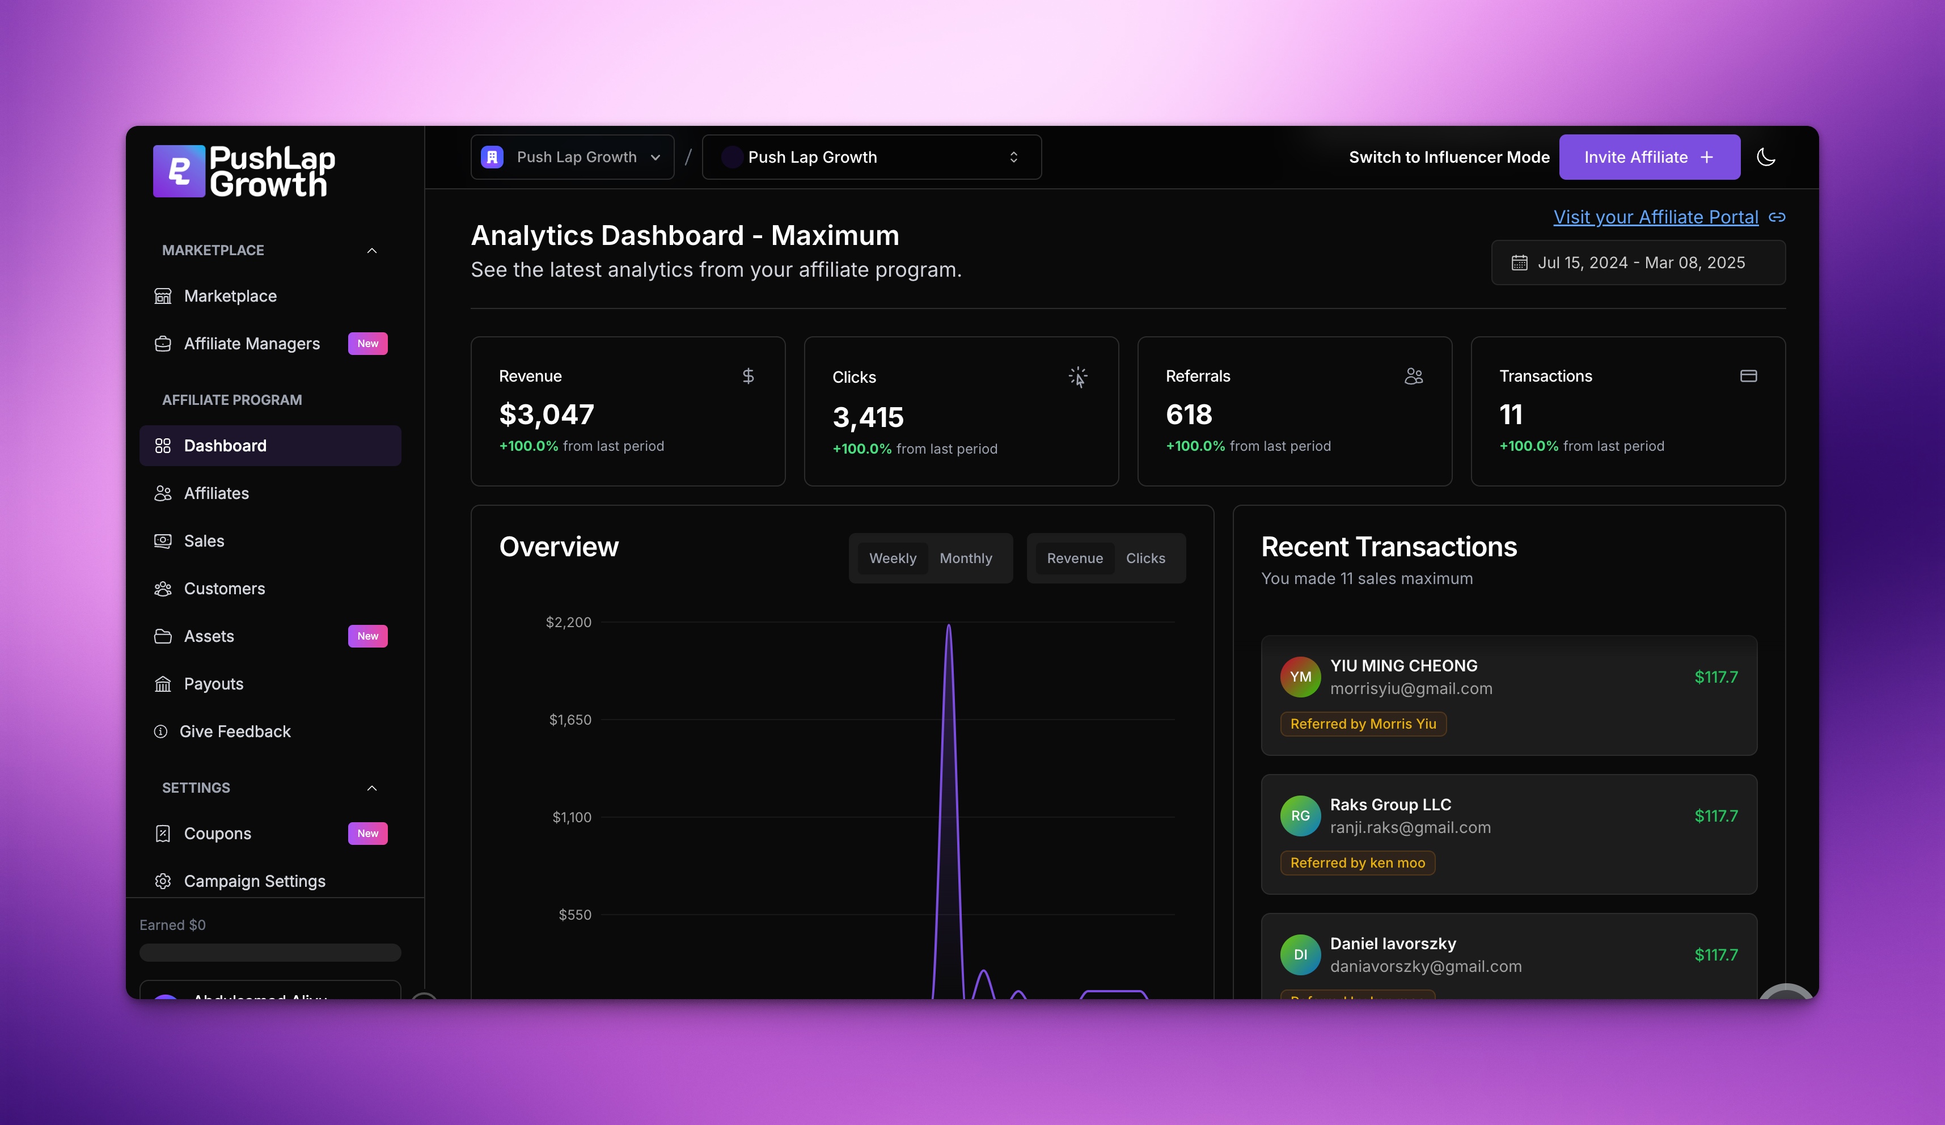This screenshot has width=1945, height=1125.
Task: View the Customers section
Action: (225, 589)
